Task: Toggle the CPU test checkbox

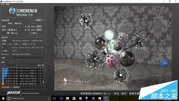Action: pyautogui.click(x=43, y=26)
